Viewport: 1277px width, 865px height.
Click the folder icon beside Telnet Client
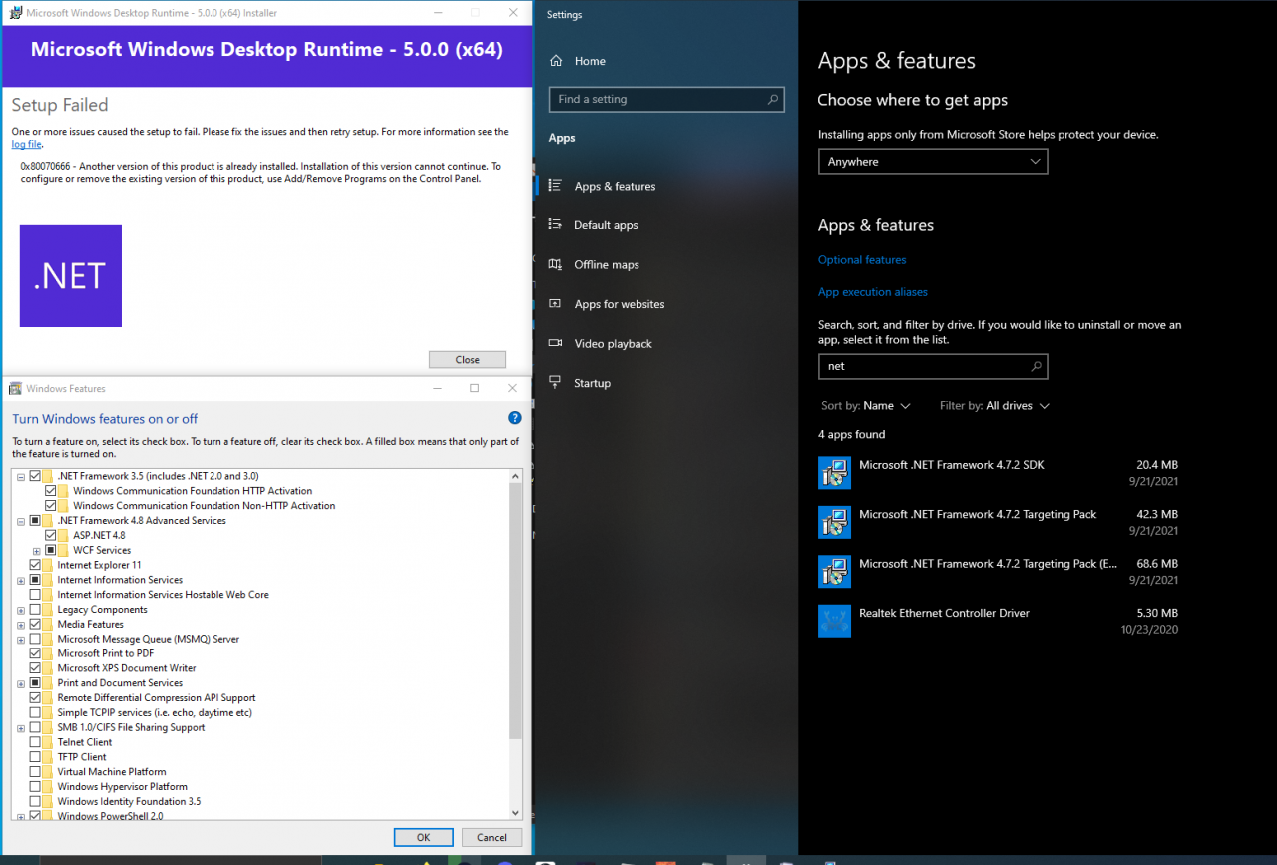49,742
